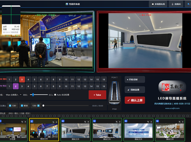Delete clip 2 using its X icon

[57, 122]
